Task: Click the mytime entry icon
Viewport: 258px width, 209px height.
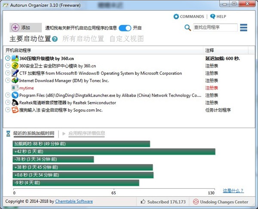Action: pyautogui.click(x=15, y=88)
